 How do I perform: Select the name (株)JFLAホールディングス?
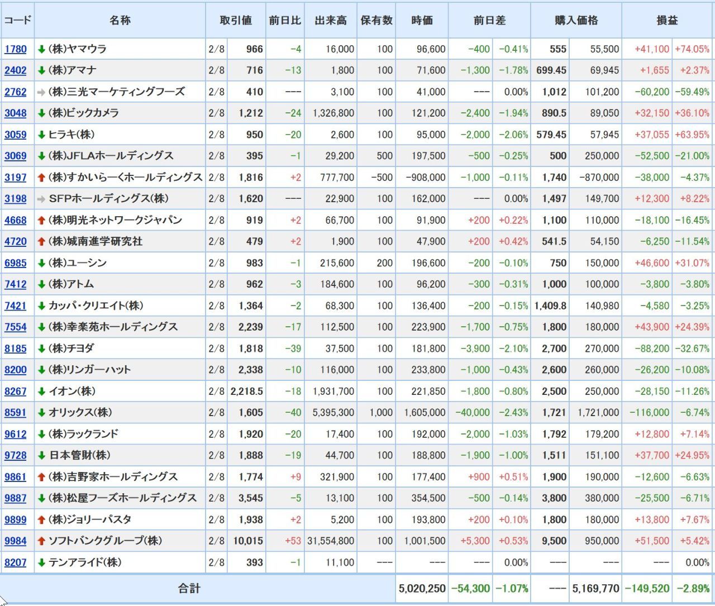(x=111, y=156)
